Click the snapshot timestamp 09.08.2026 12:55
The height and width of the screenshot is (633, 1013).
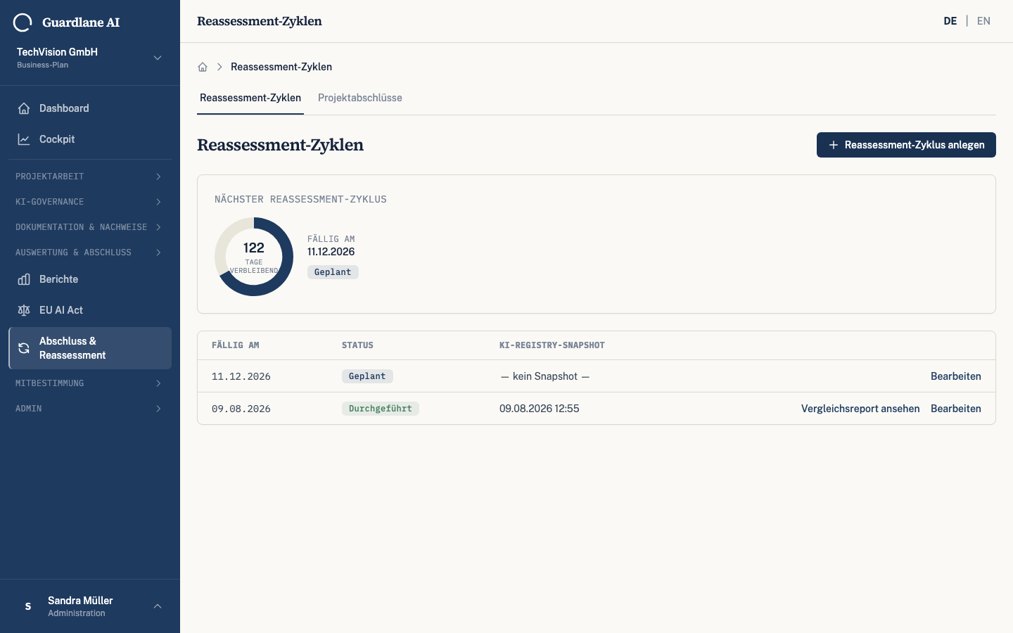540,409
